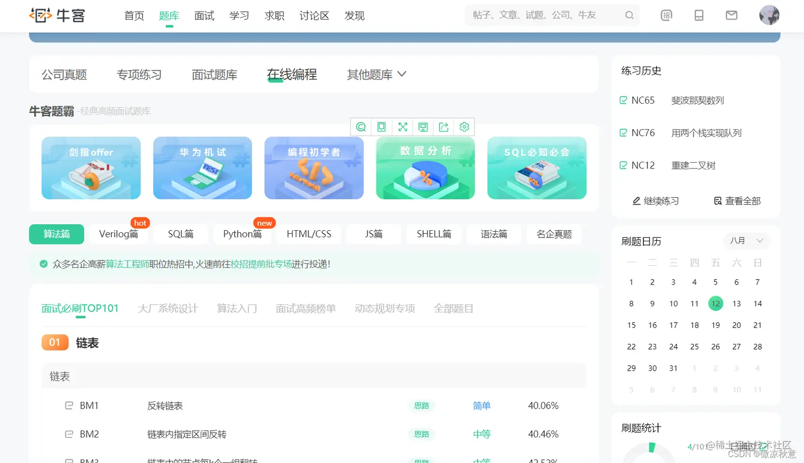Open the mail/messages envelope icon
This screenshot has height=463, width=804.
[x=731, y=15]
